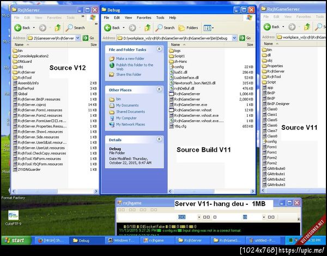Screen dimensions: 327x256
Task: Open the Edit menu in Debug window
Action: (x=117, y=17)
